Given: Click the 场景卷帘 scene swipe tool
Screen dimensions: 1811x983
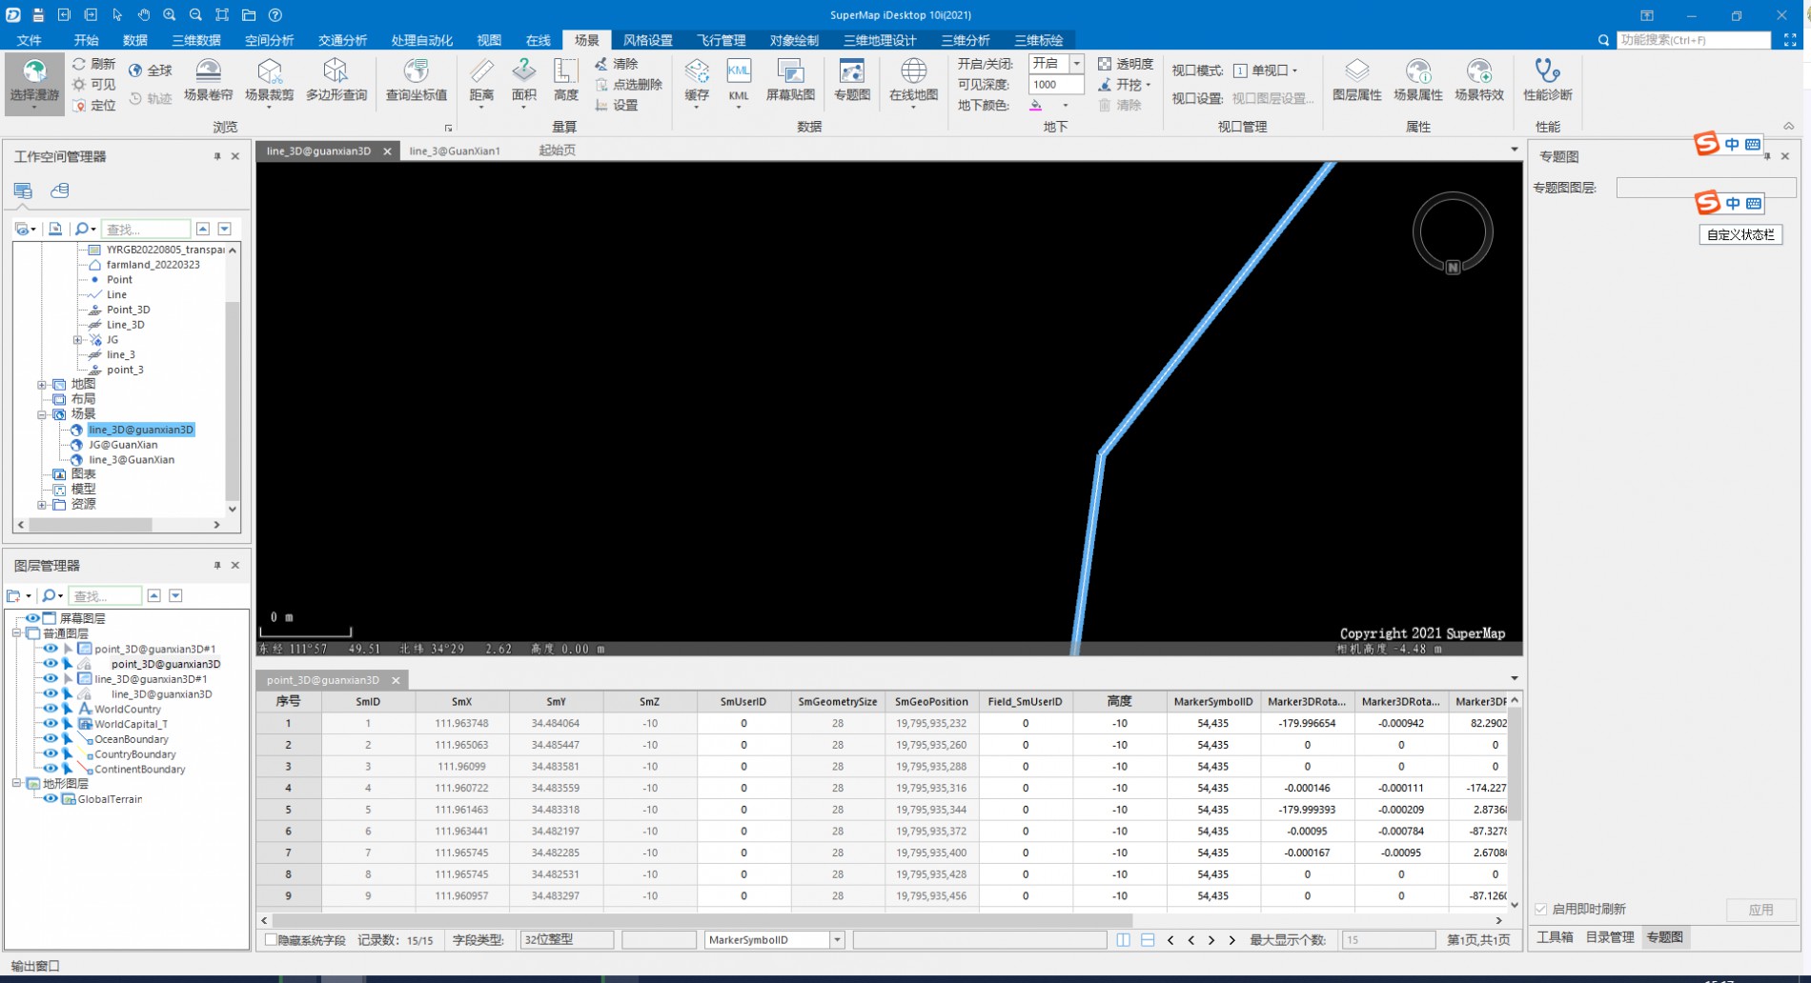Looking at the screenshot, I should pyautogui.click(x=208, y=80).
